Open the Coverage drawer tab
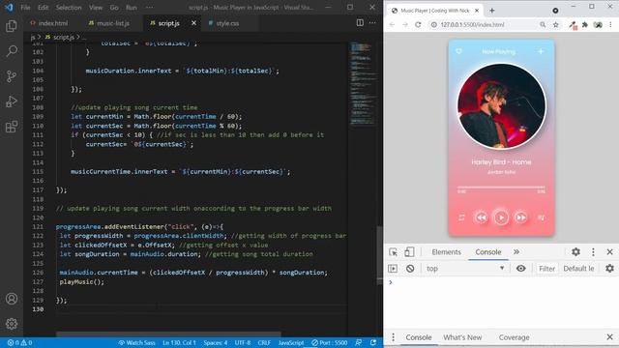Screen dimensions: 619x348 pyautogui.click(x=514, y=337)
